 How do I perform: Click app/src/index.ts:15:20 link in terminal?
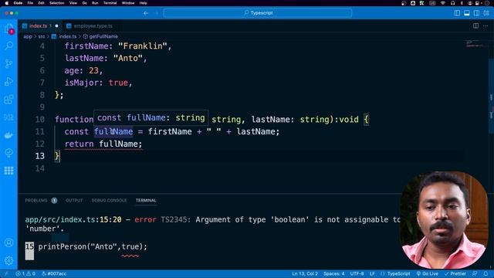73,219
